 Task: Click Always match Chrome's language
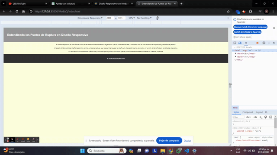click(250, 27)
